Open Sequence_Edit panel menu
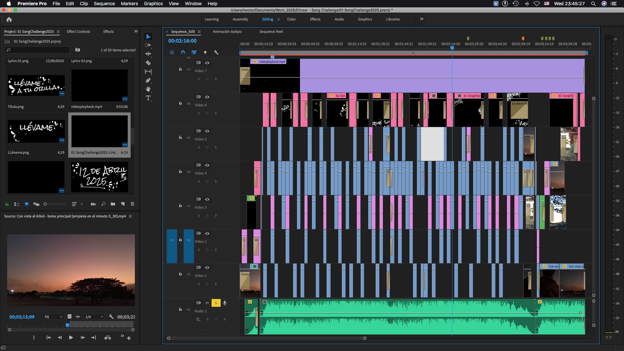 [x=199, y=32]
